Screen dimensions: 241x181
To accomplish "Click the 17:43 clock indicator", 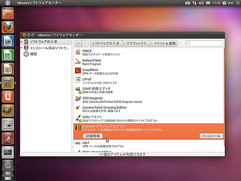I will click(216, 3).
